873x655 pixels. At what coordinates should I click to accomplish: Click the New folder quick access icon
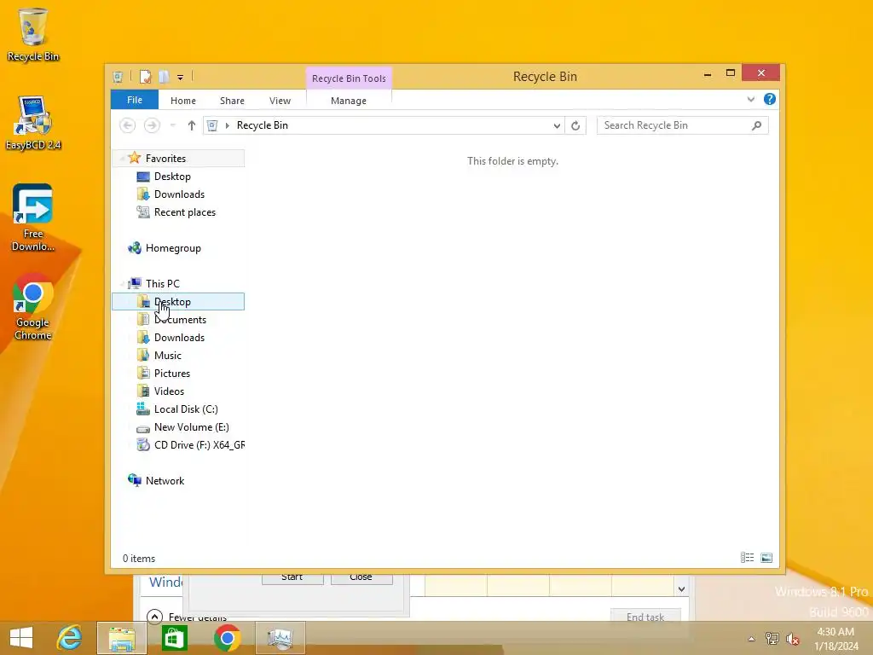pyautogui.click(x=164, y=77)
